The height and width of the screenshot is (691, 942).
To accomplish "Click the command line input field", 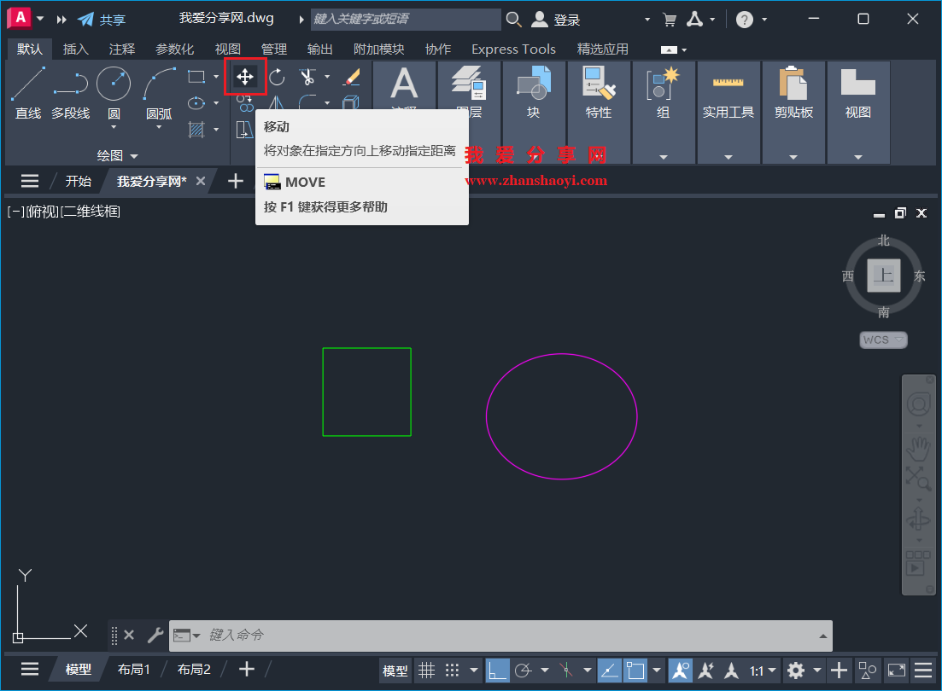I will tap(500, 636).
